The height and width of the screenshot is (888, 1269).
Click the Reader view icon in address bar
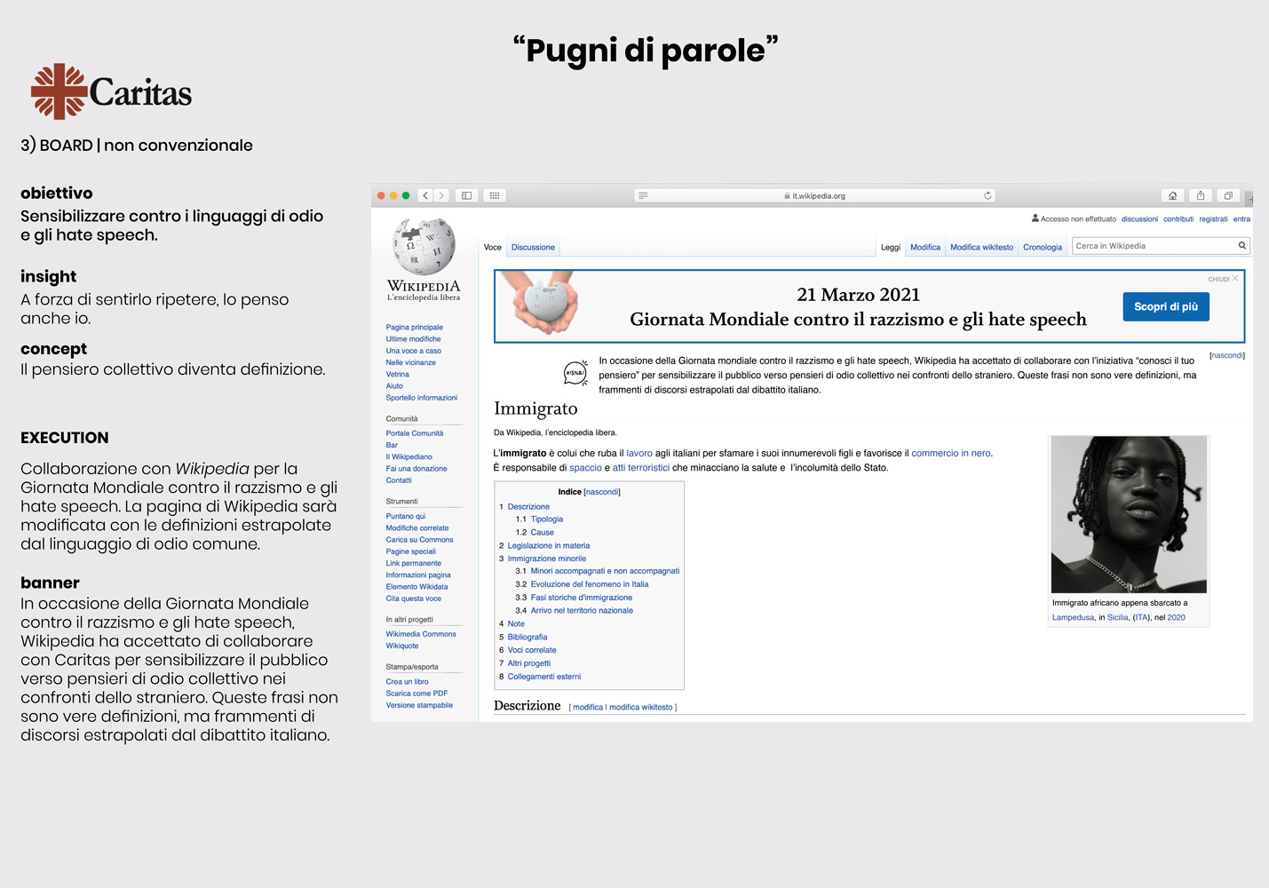(x=643, y=195)
